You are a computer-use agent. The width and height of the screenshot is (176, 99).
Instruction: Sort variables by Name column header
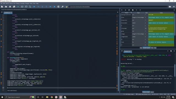tap(127, 13)
